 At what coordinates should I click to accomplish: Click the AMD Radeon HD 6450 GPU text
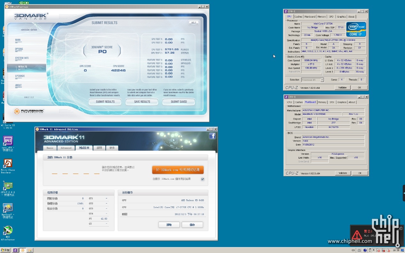(x=192, y=200)
